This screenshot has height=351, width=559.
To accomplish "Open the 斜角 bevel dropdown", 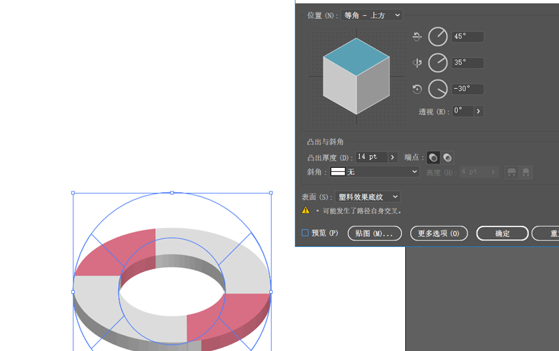I will coord(374,172).
